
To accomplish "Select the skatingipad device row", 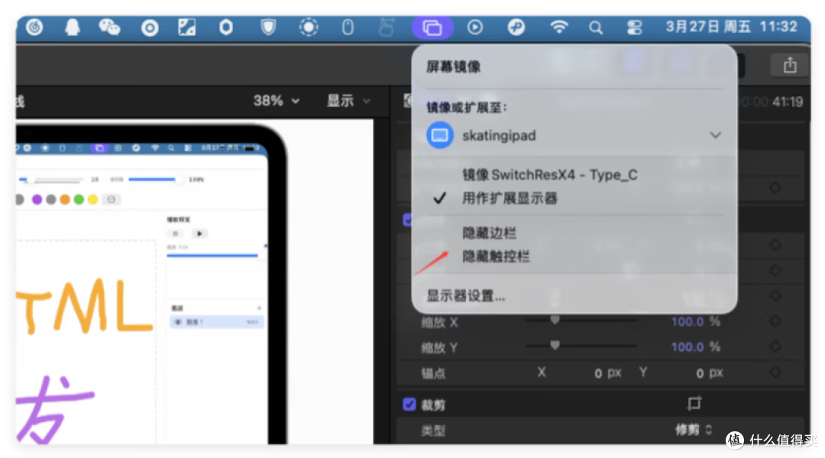I will click(x=574, y=135).
